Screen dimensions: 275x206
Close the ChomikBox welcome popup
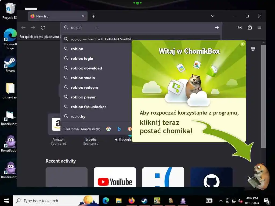(242, 44)
